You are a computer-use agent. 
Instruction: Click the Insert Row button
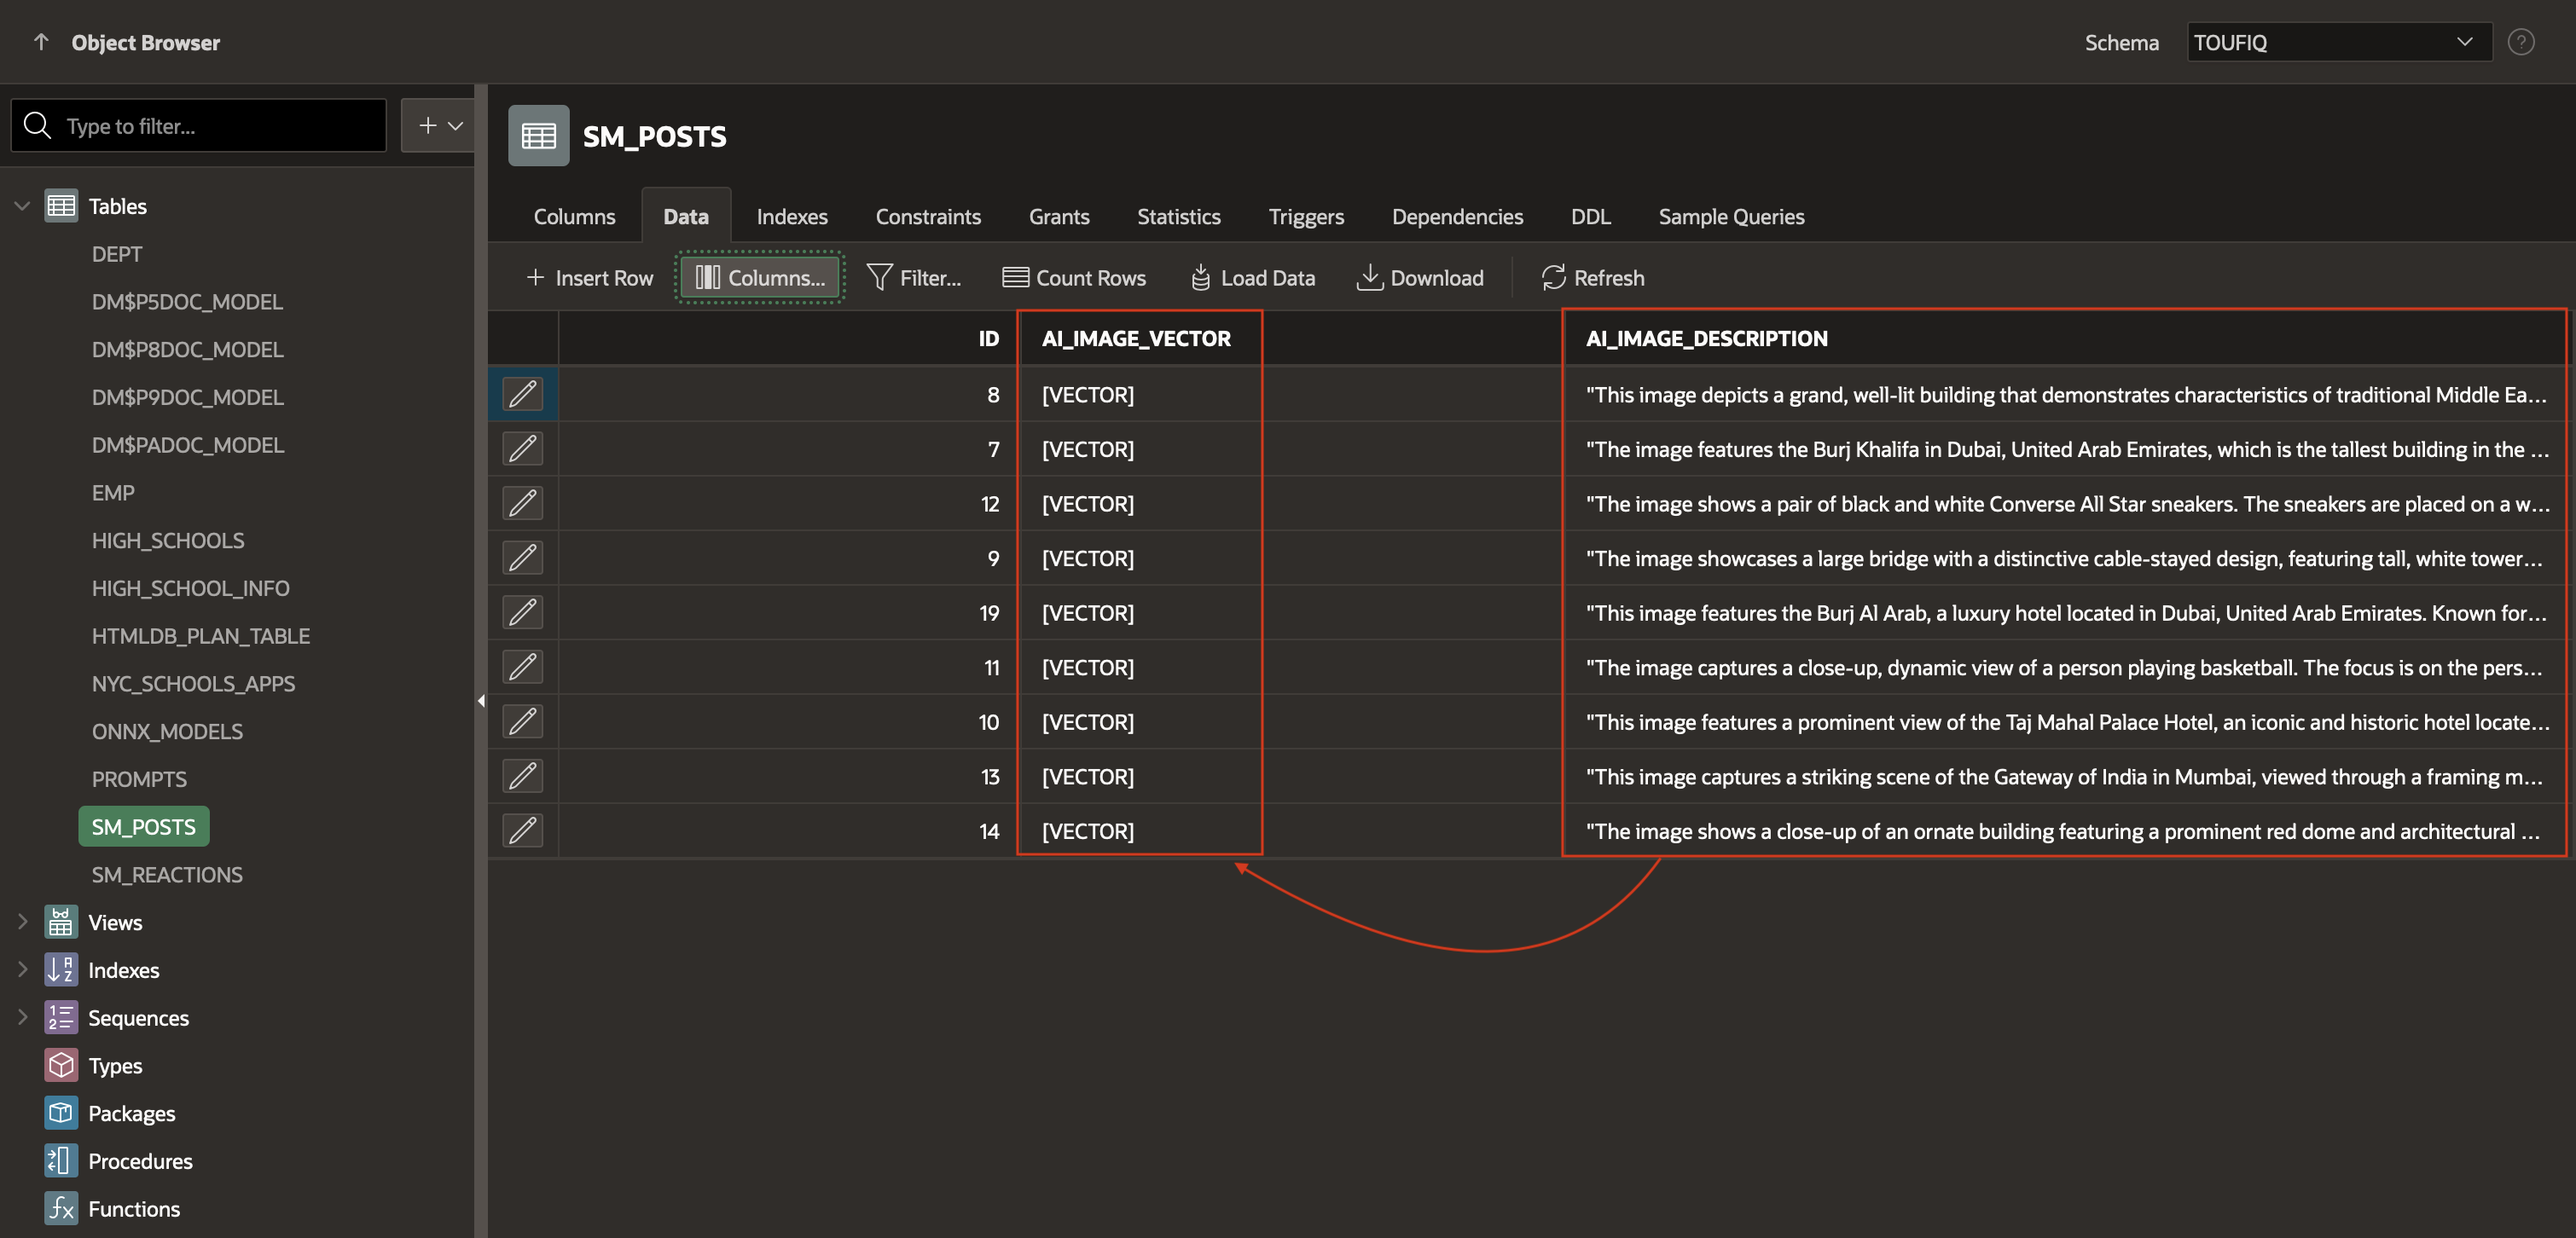[x=589, y=278]
